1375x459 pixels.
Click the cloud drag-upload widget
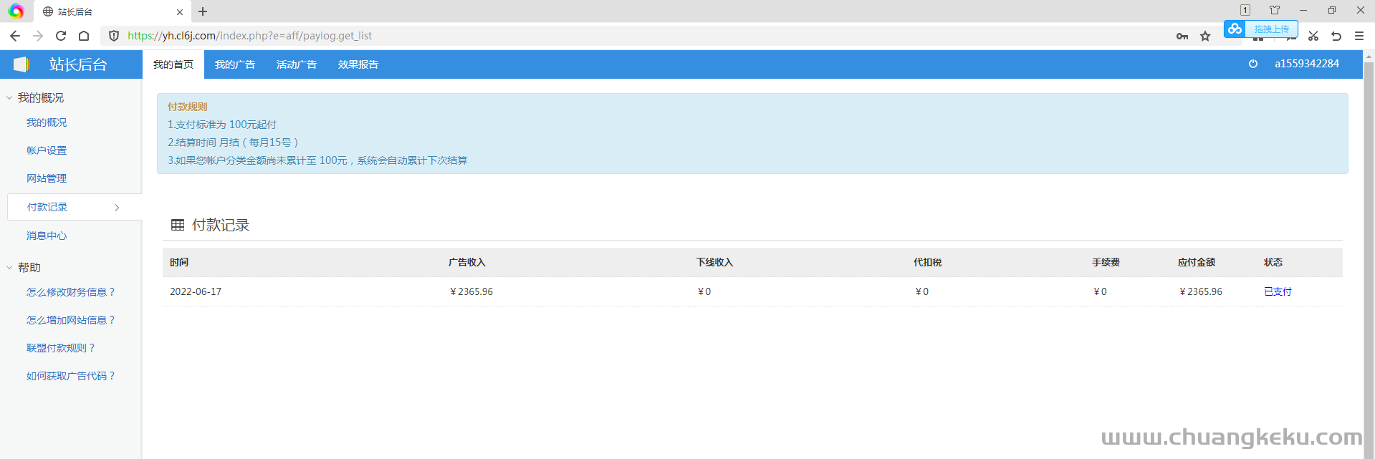pyautogui.click(x=1261, y=29)
